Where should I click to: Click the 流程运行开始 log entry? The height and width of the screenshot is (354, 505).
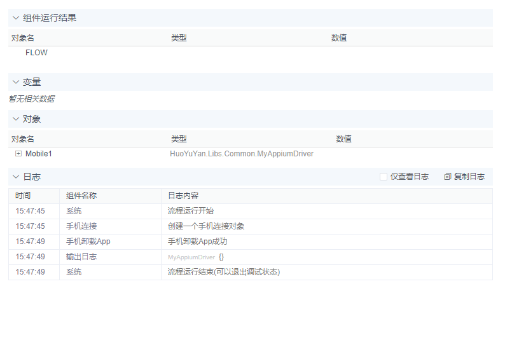click(x=191, y=211)
